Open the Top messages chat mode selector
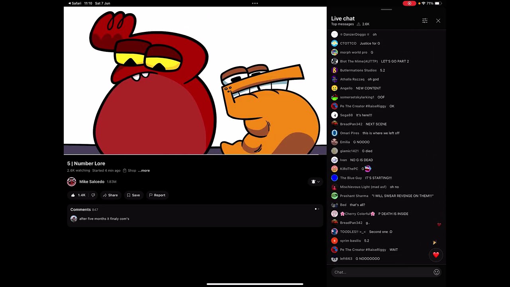Screen dimensions: 510x287 [342, 24]
